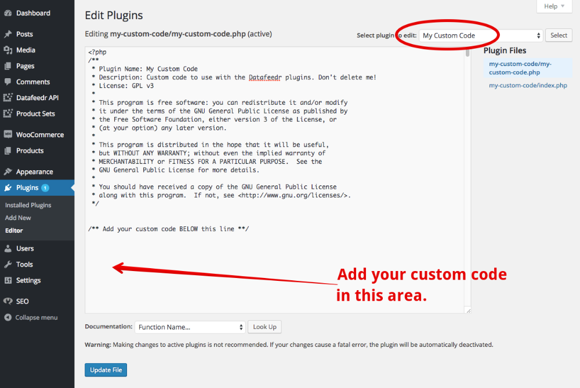Click the Appearance paintbrush icon
Viewport: 580px width, 388px height.
point(8,171)
